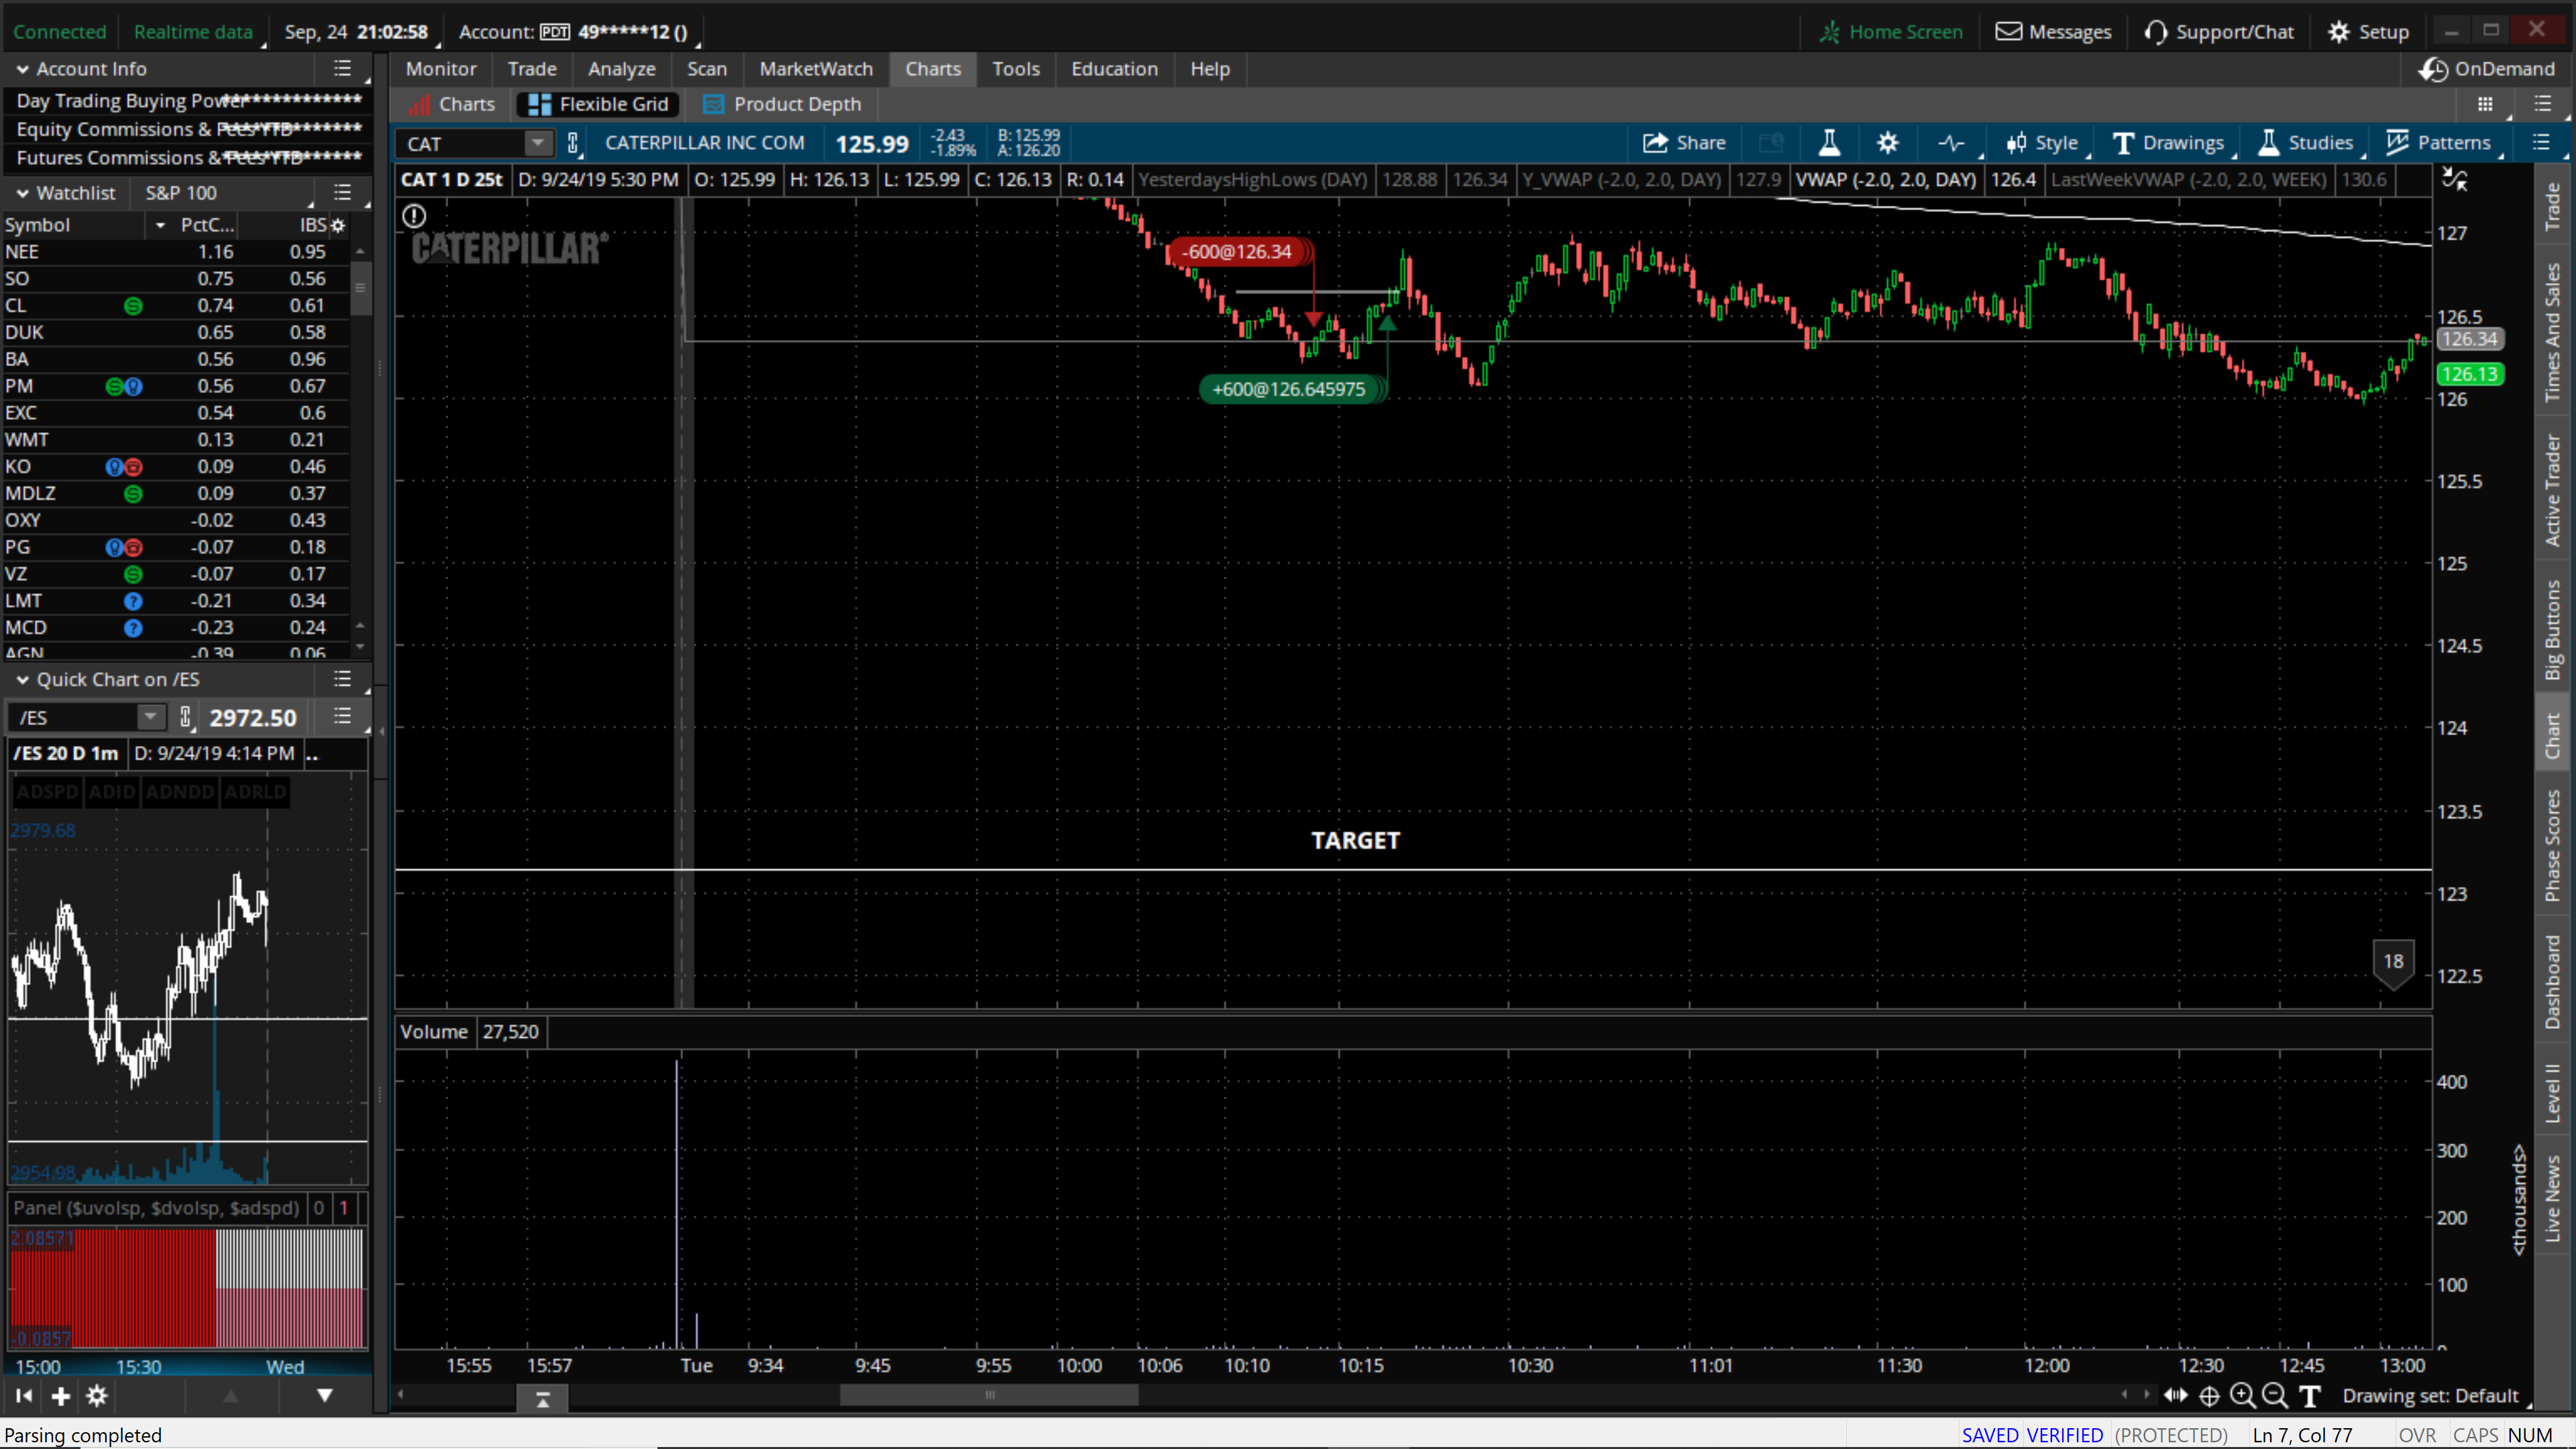The image size is (2576, 1449).
Task: Switch to the Analyze tab
Action: pos(622,69)
